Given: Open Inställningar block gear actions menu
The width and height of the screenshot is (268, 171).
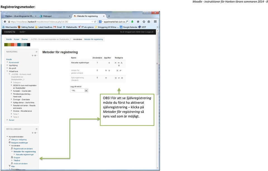Looking at the screenshot, I should (x=35, y=133).
